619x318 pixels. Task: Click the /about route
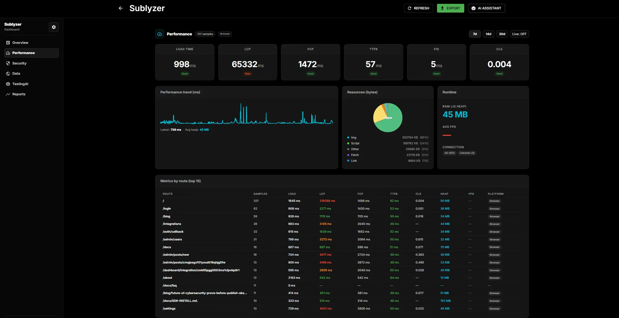(167, 278)
